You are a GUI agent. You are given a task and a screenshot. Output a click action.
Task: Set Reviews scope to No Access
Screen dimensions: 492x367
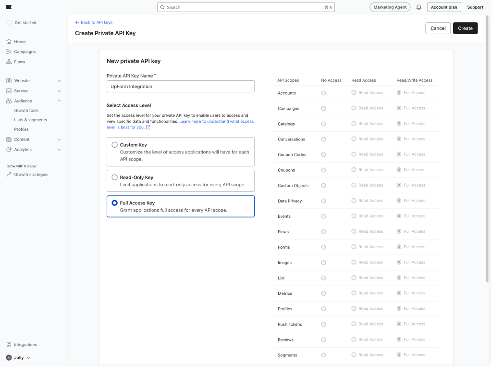click(x=323, y=340)
